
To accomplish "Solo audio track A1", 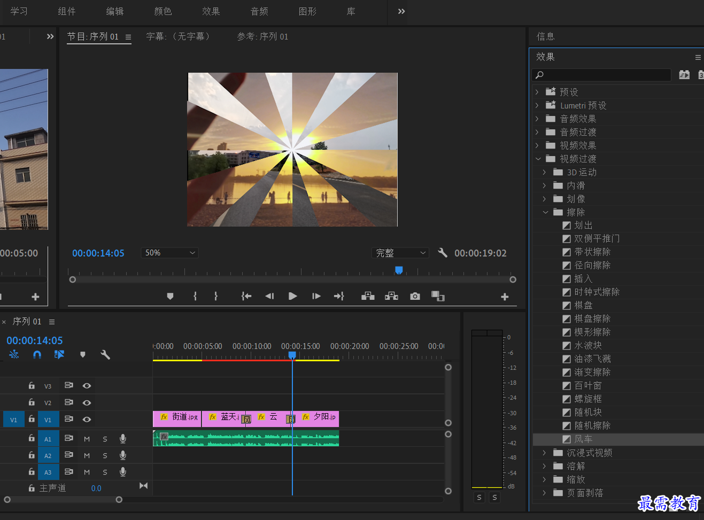I will (105, 439).
